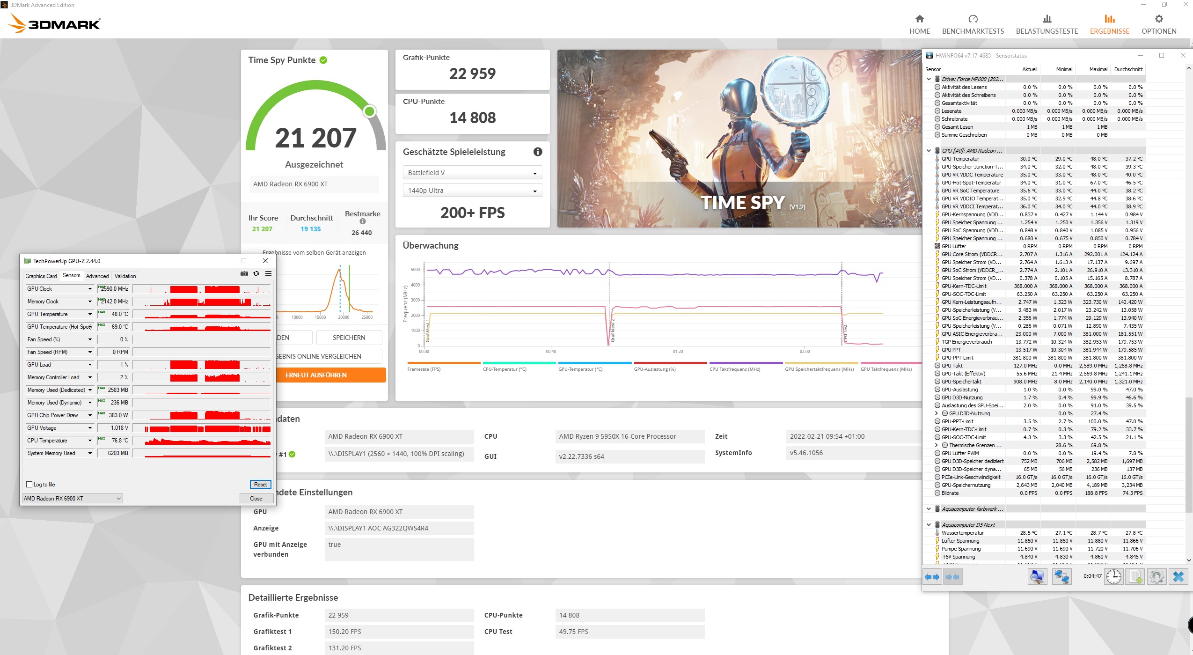This screenshot has height=655, width=1193.
Task: Switch to Graphics Card tab in GPU-Z
Action: coord(41,276)
